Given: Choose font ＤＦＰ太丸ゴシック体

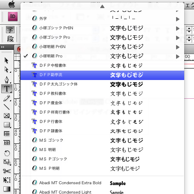Looking at the screenshot, I should coord(102,84).
